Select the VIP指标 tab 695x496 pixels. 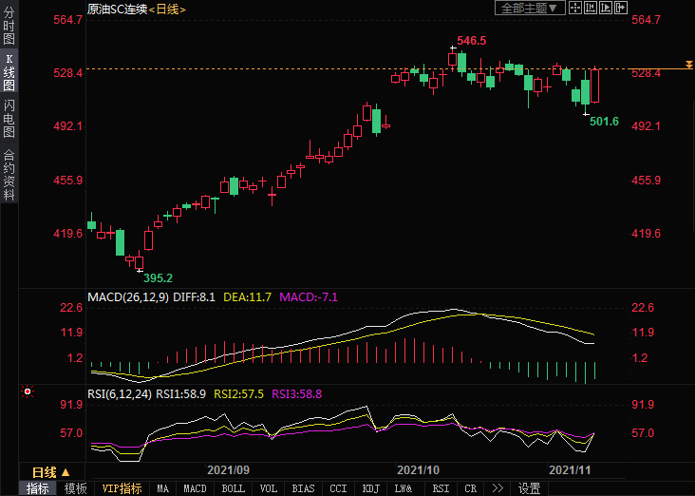point(122,488)
